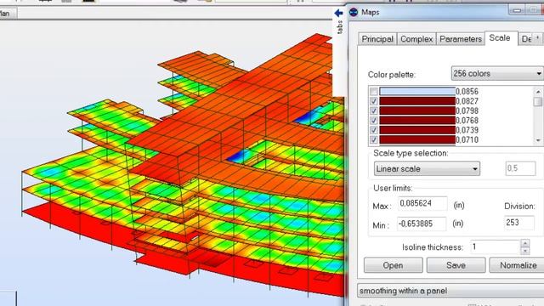
Task: Click the Division field showing 253
Action: (x=519, y=223)
